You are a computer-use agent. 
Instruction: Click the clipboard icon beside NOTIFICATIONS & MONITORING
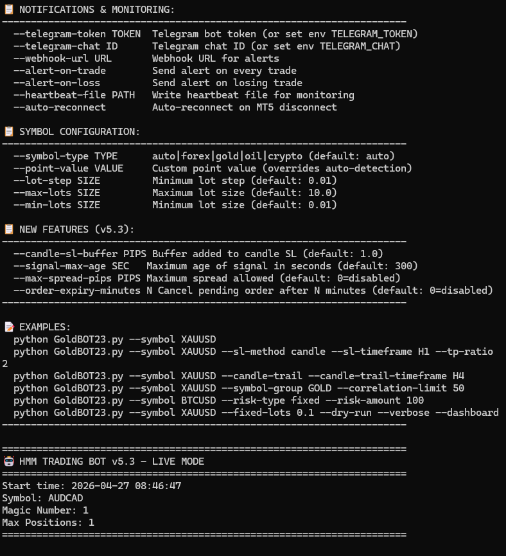tap(9, 10)
